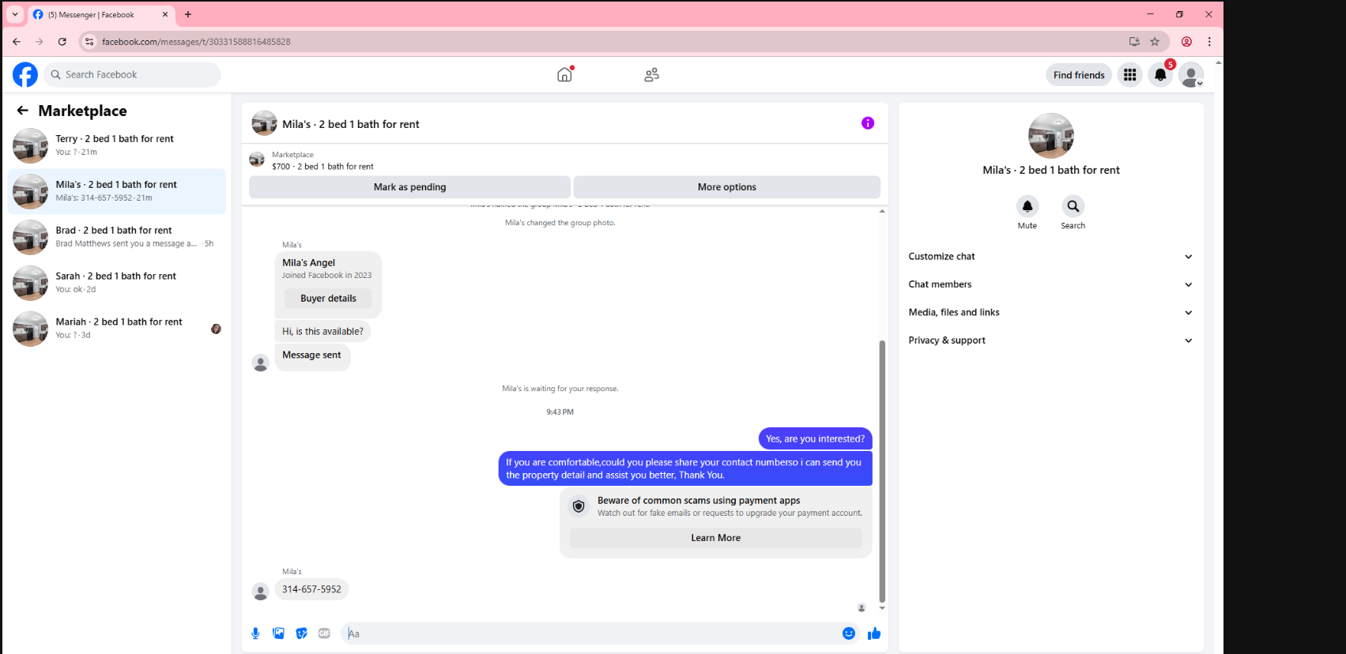The width and height of the screenshot is (1346, 654).
Task: Click Find friends button
Action: point(1079,75)
